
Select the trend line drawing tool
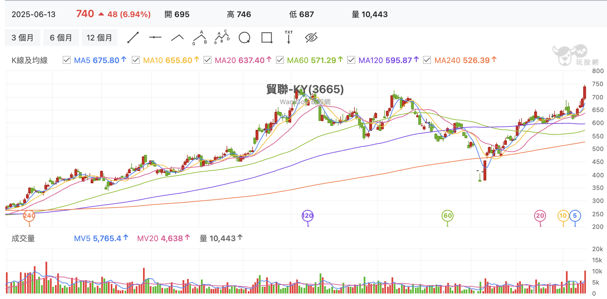click(133, 37)
